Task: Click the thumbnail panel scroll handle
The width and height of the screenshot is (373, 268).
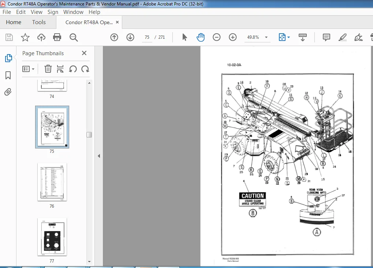Action: [89, 135]
